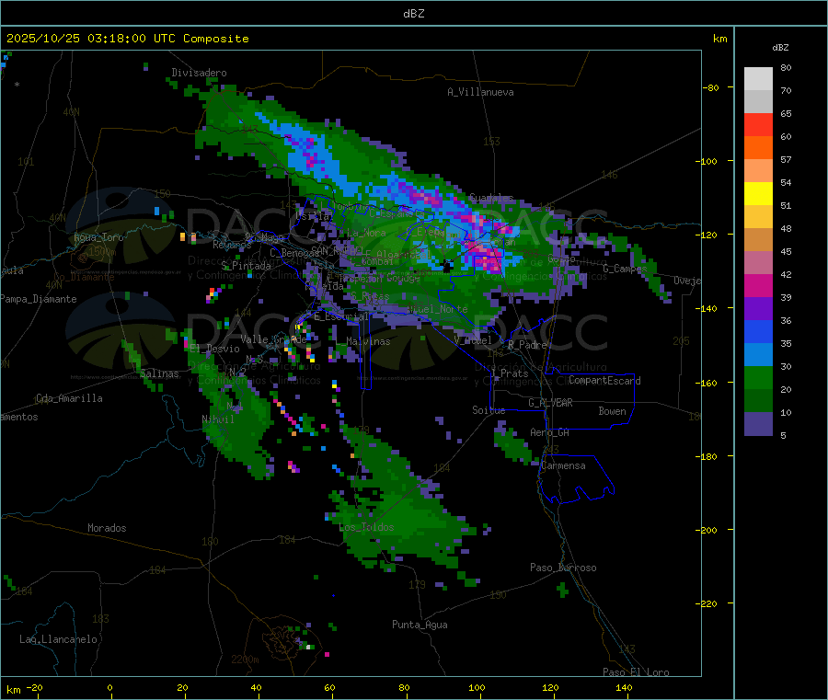Click the orange 57-60 dBZ legend swatch
Viewport: 828px width, 700px height.
point(758,148)
